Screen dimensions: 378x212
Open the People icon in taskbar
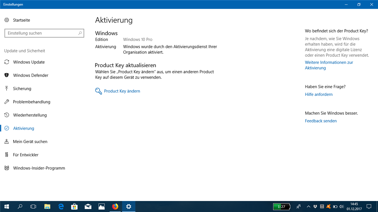298,206
